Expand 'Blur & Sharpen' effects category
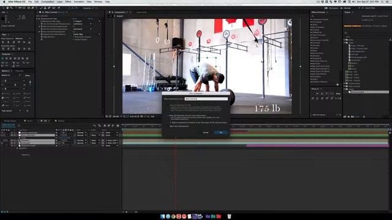 [x=311, y=27]
